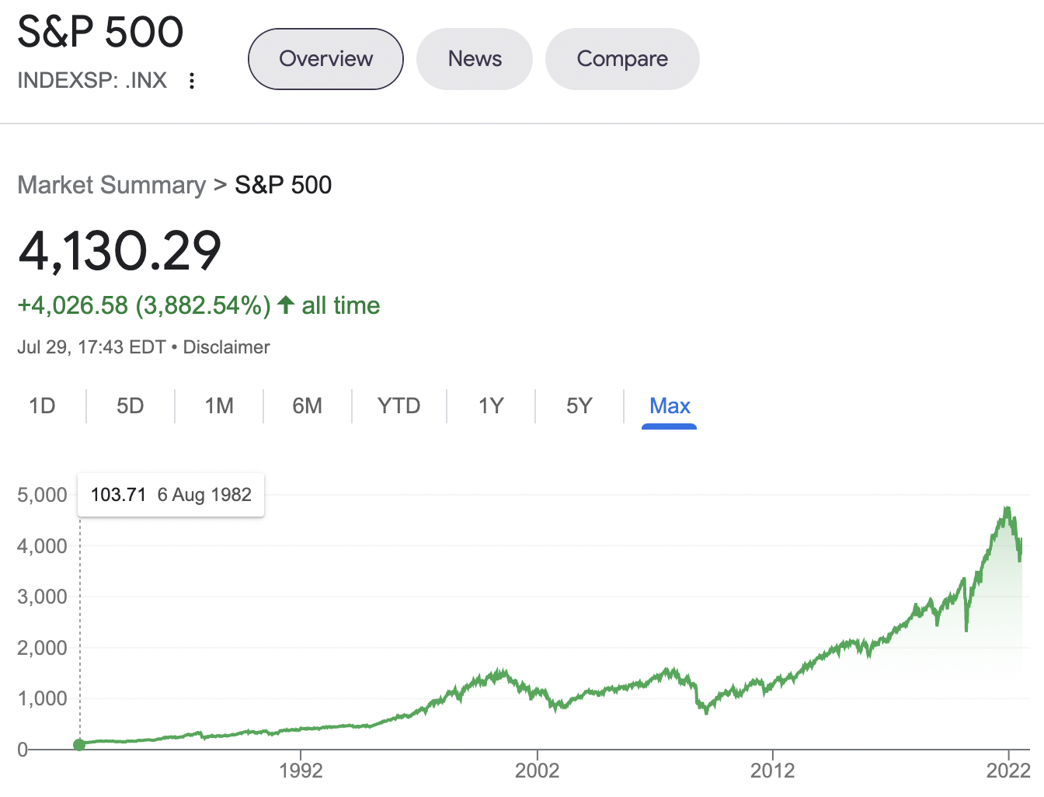This screenshot has height=797, width=1044.
Task: Pick the 5Y time range
Action: pyautogui.click(x=579, y=405)
